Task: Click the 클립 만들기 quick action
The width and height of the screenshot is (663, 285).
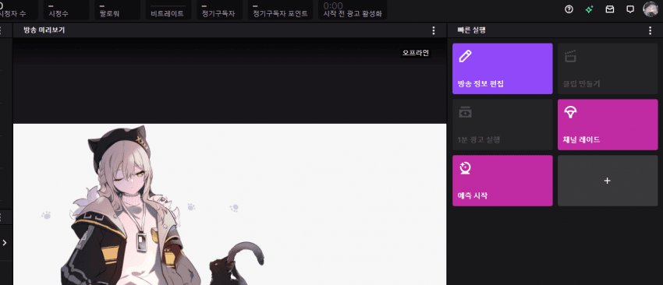Action: pyautogui.click(x=608, y=69)
